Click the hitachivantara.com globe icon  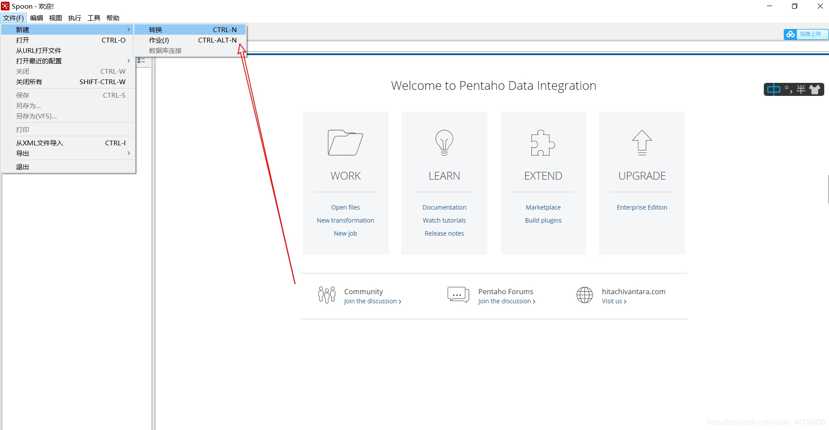point(584,295)
